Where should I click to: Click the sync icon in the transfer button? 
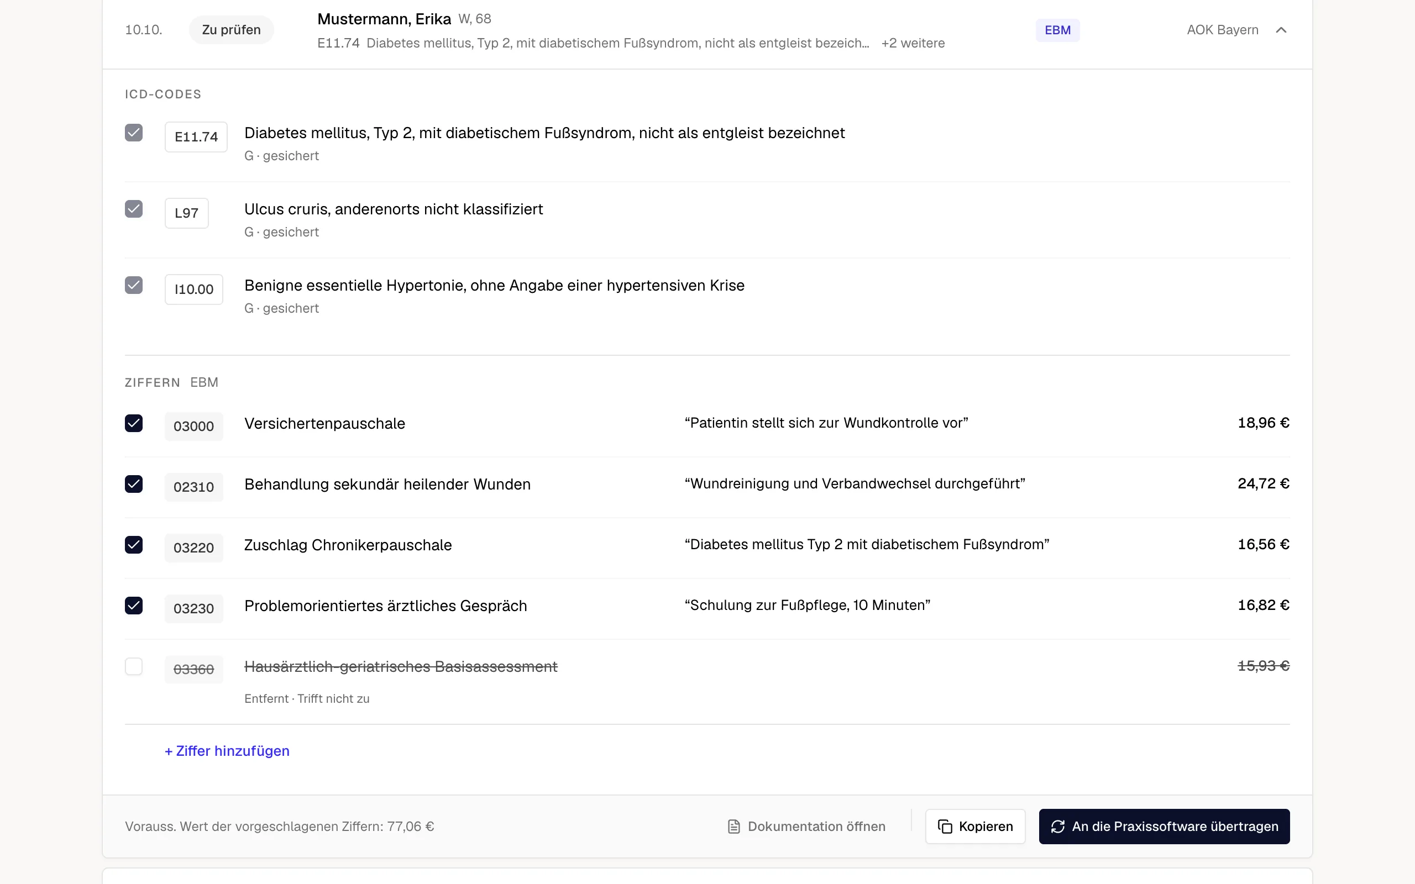tap(1058, 826)
